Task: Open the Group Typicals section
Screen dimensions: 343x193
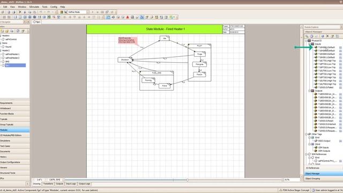Action: [15, 124]
